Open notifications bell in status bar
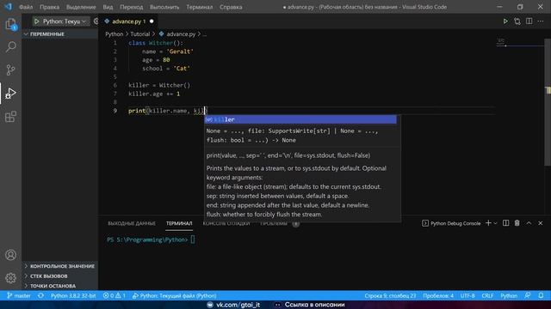The image size is (551, 309). 541,295
